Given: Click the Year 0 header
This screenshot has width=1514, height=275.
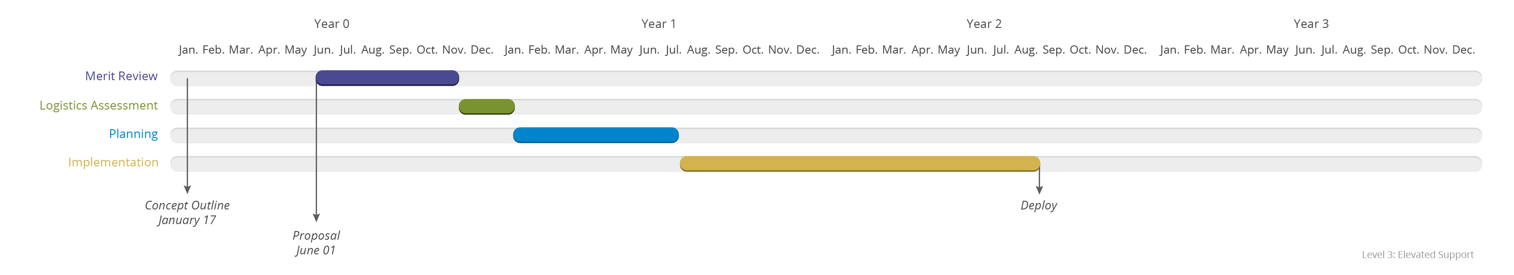Looking at the screenshot, I should (x=332, y=24).
